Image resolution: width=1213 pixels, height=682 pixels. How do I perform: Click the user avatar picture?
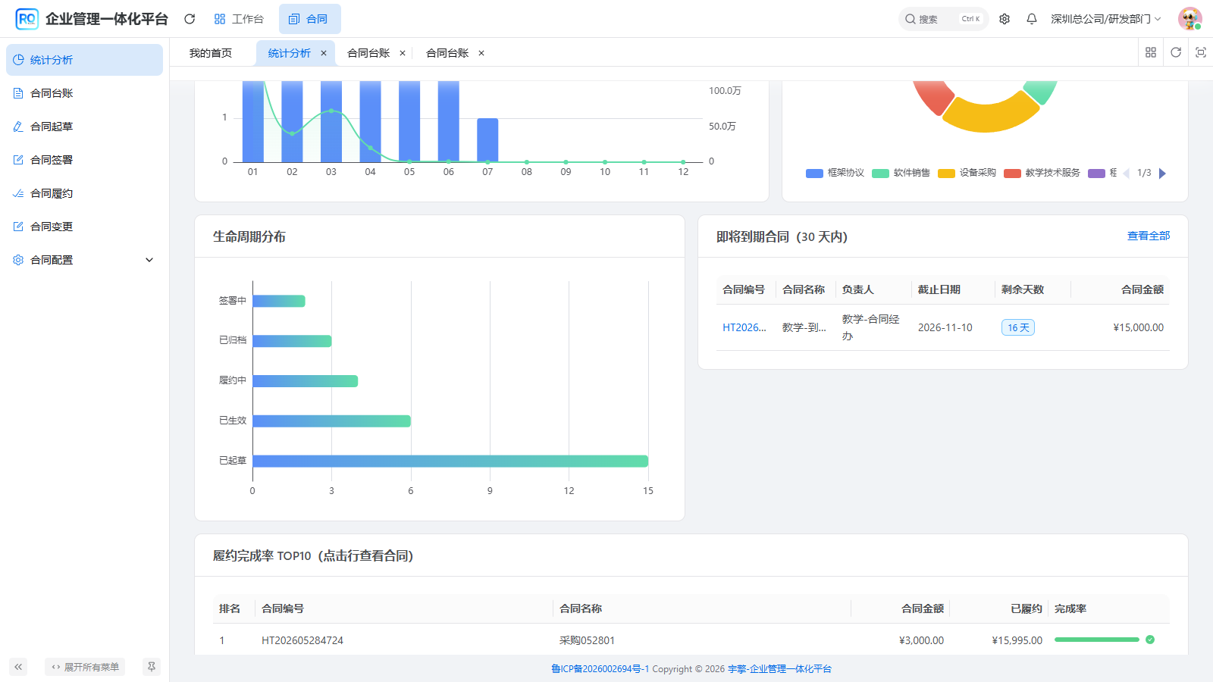(1190, 19)
